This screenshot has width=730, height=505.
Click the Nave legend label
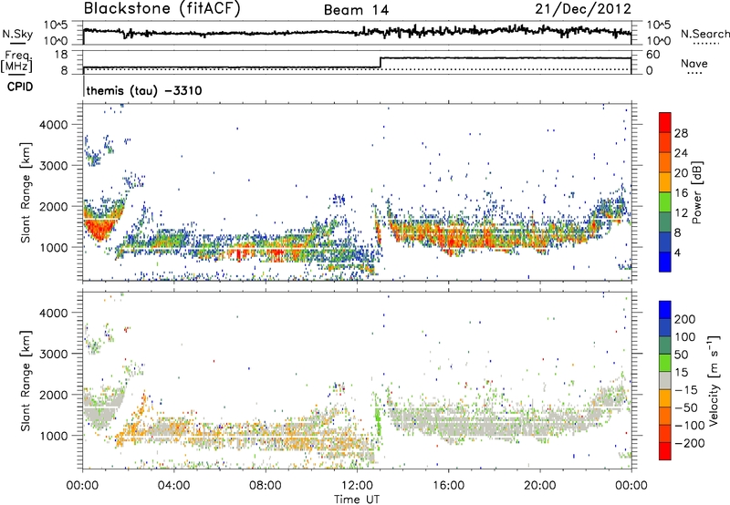694,63
